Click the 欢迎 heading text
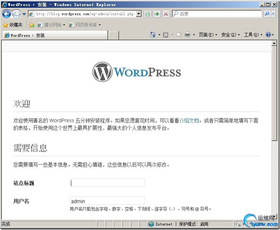 [x=22, y=104]
